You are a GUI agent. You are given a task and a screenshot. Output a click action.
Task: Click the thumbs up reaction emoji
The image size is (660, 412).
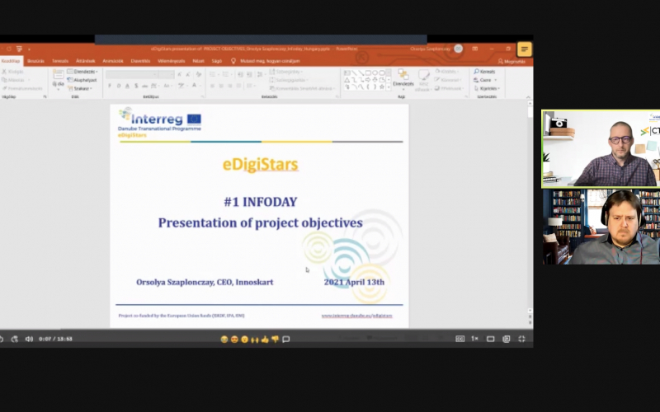click(265, 339)
